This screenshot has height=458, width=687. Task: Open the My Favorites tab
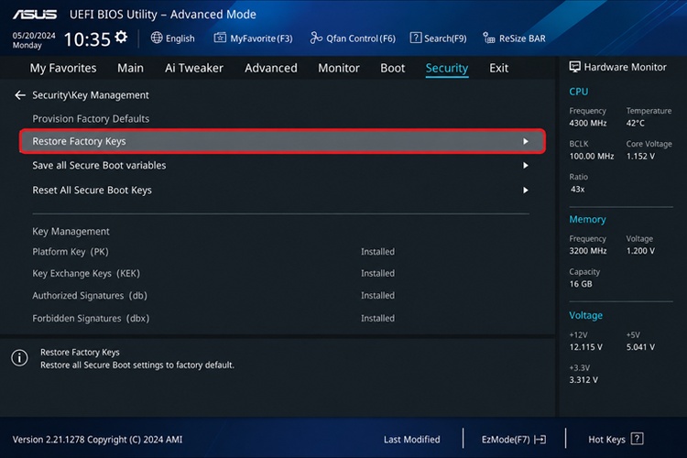coord(63,68)
